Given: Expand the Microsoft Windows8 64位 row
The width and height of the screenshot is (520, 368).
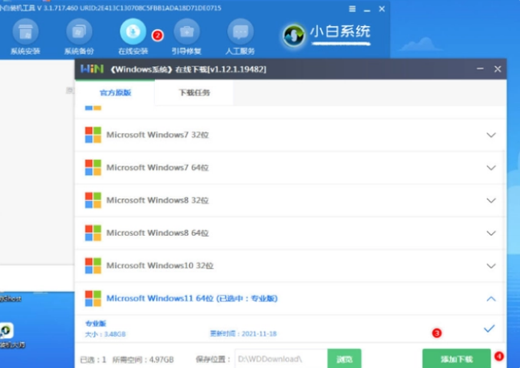Looking at the screenshot, I should click(491, 232).
